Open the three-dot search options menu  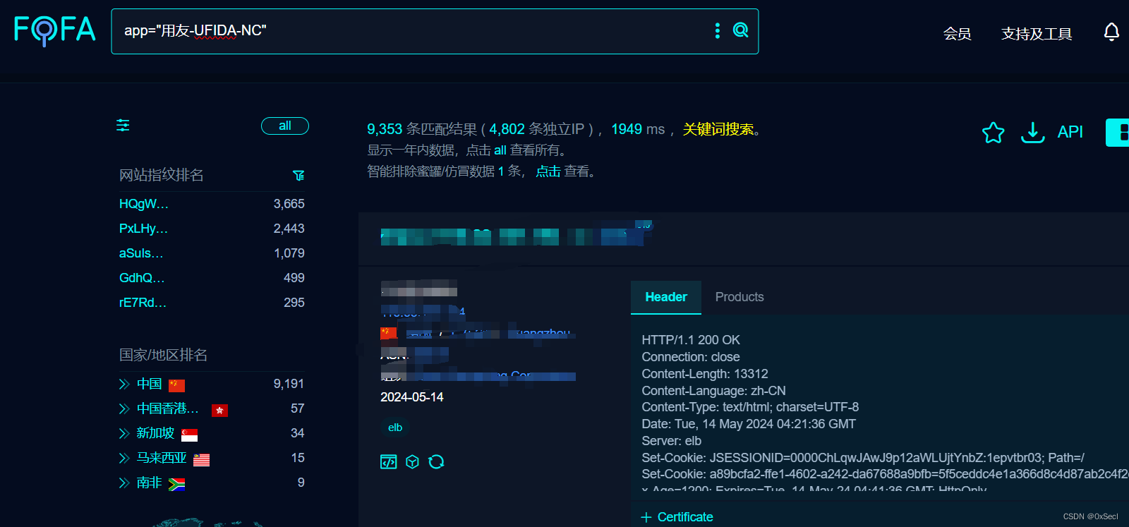pyautogui.click(x=718, y=30)
